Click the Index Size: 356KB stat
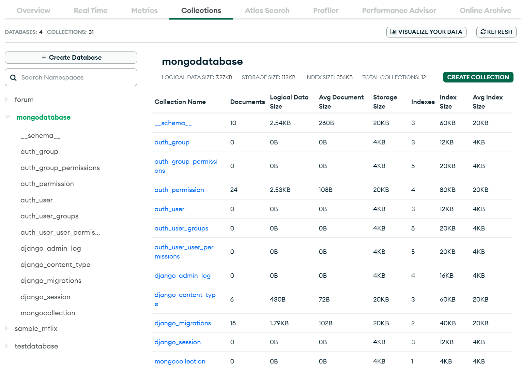This screenshot has width=521, height=386. [x=329, y=77]
